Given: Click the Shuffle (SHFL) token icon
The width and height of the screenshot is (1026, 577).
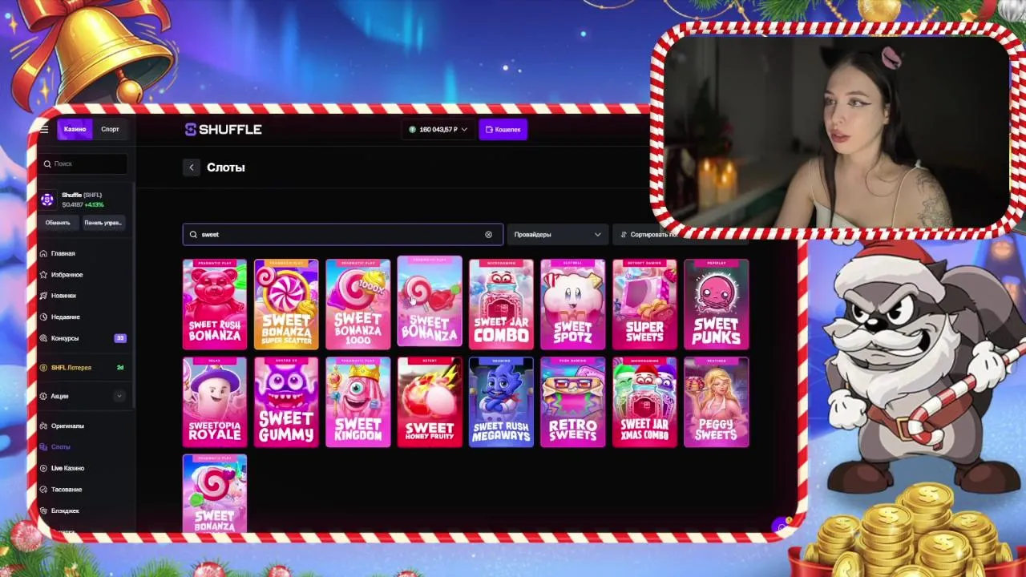Looking at the screenshot, I should 47,200.
